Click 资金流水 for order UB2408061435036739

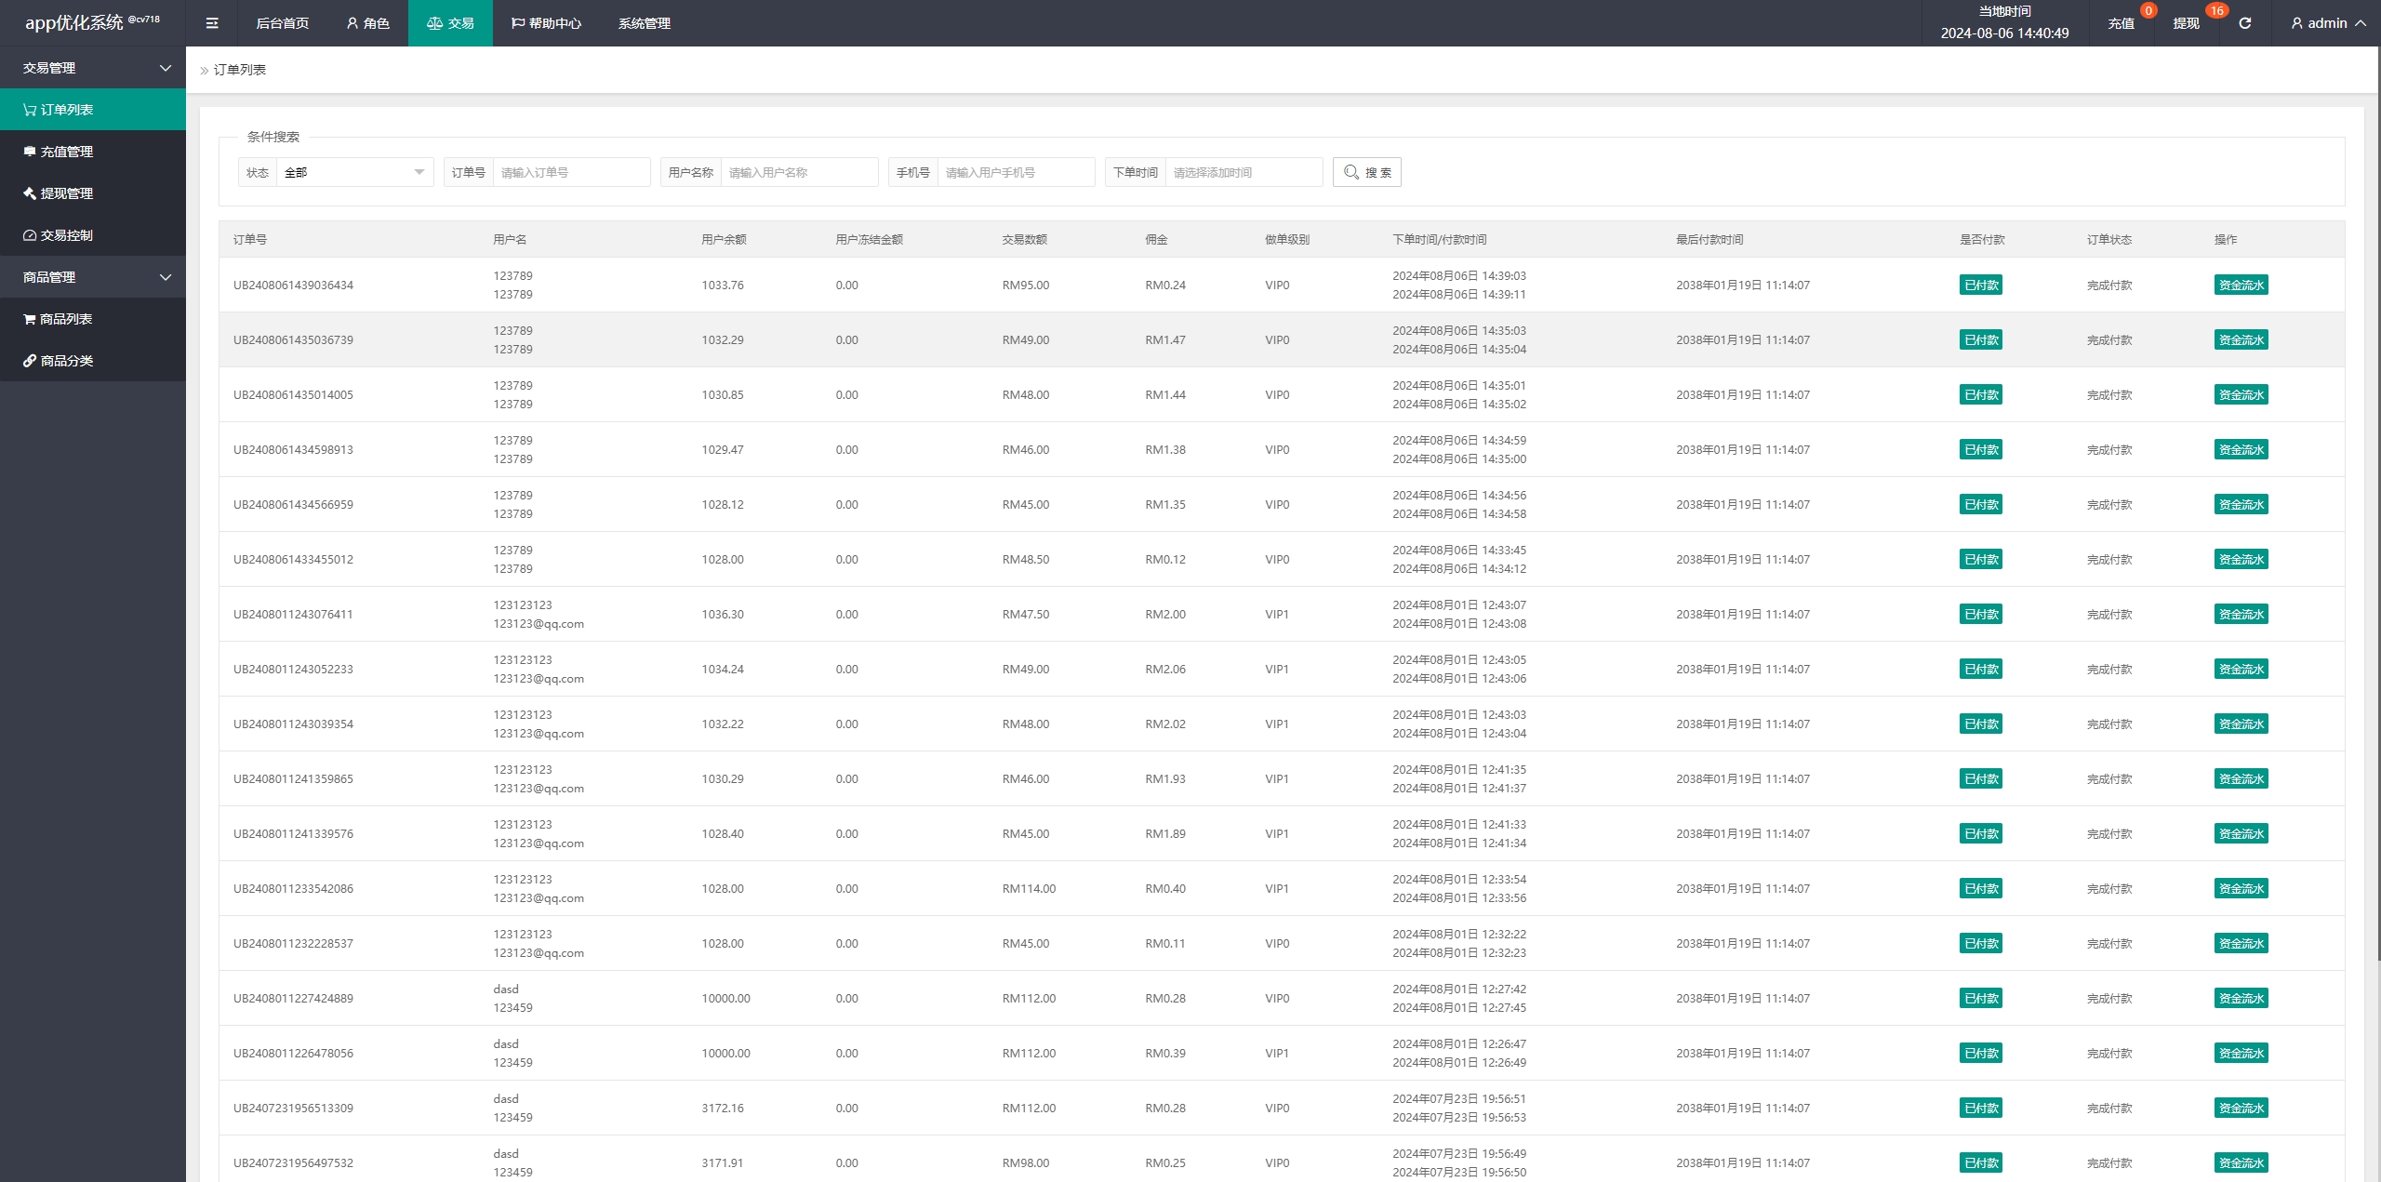pyautogui.click(x=2241, y=340)
